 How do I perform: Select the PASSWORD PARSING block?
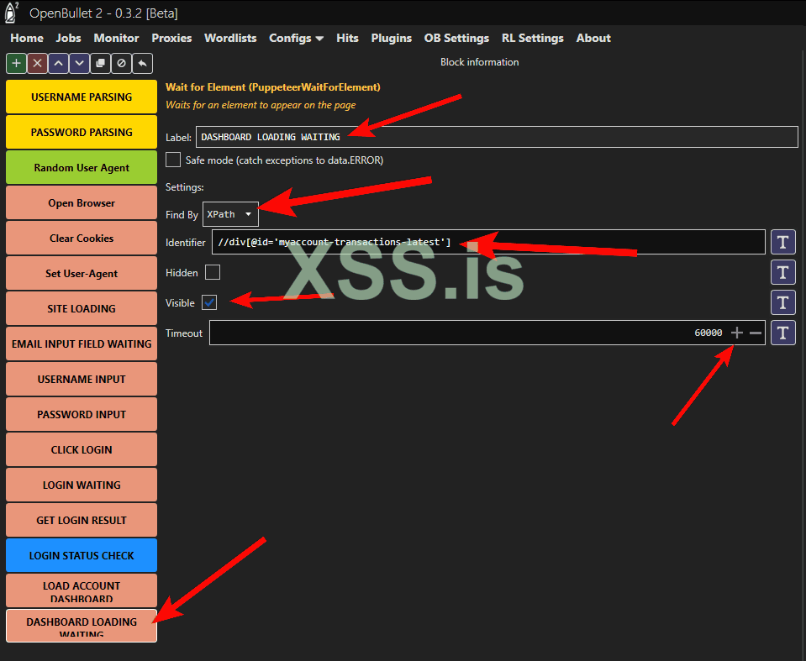(x=82, y=132)
